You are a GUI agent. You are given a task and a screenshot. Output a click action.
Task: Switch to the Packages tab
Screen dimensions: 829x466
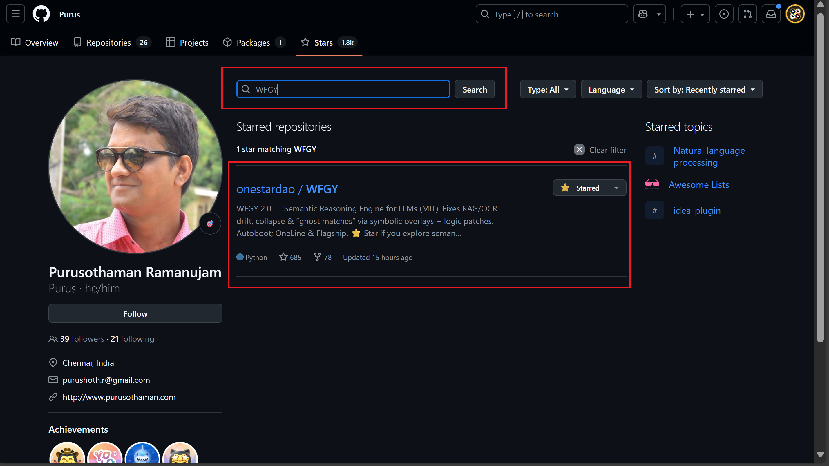tap(254, 42)
